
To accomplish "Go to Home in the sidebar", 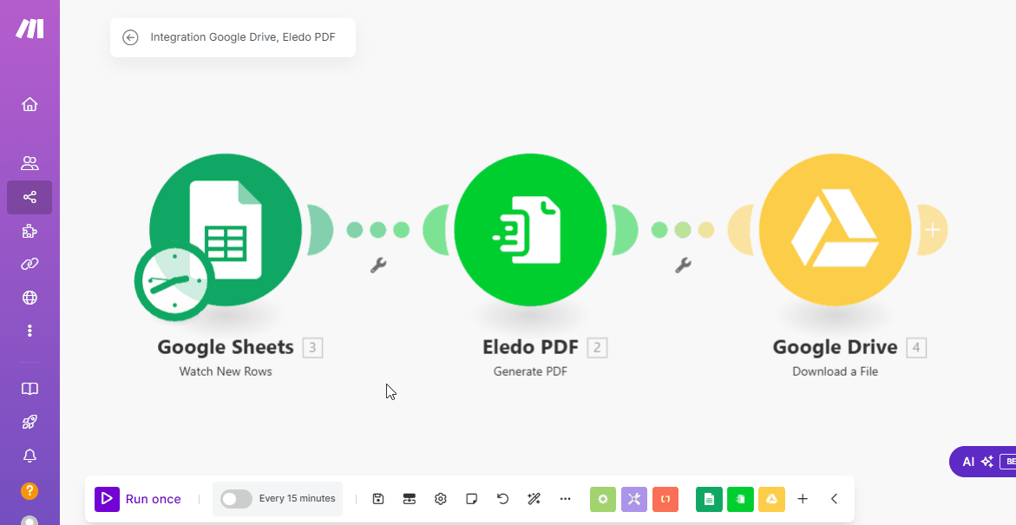I will [x=29, y=105].
